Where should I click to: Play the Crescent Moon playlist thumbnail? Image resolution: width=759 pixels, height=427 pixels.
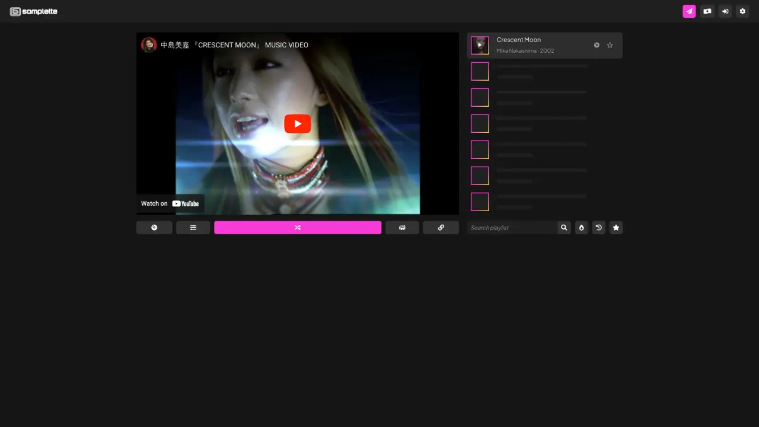[x=480, y=45]
